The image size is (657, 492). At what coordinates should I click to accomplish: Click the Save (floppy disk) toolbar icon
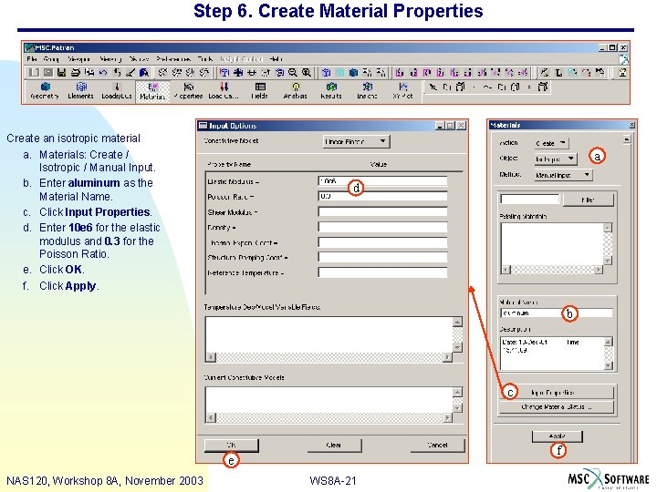pyautogui.click(x=62, y=72)
